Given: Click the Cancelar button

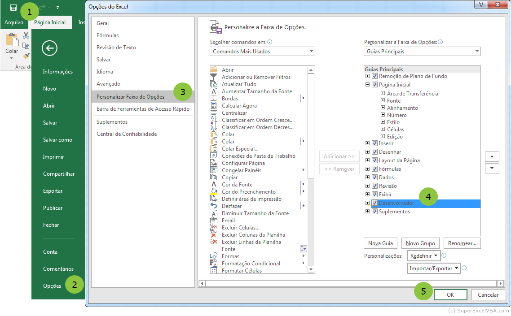Looking at the screenshot, I should coord(488,294).
